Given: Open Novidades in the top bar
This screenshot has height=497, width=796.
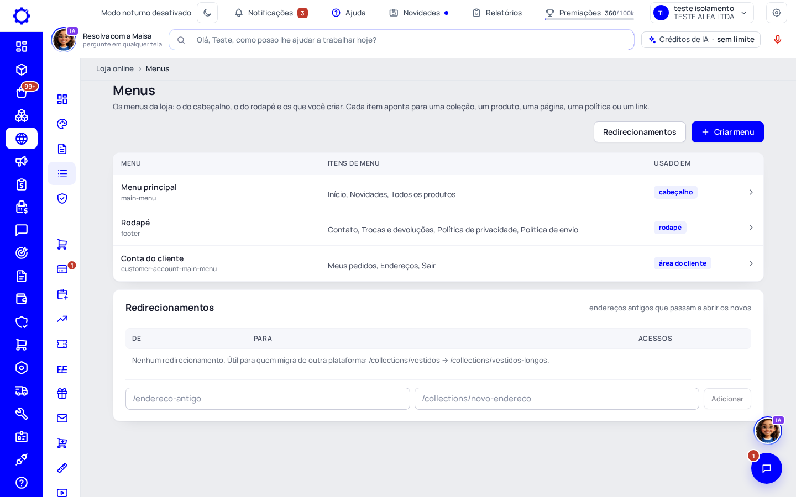Looking at the screenshot, I should 419,13.
